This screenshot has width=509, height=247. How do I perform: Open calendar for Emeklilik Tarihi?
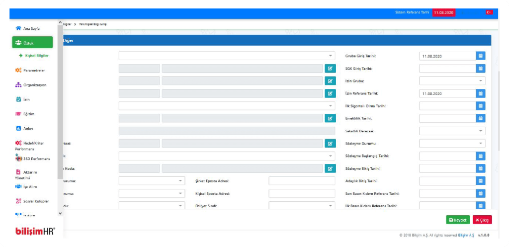click(480, 118)
